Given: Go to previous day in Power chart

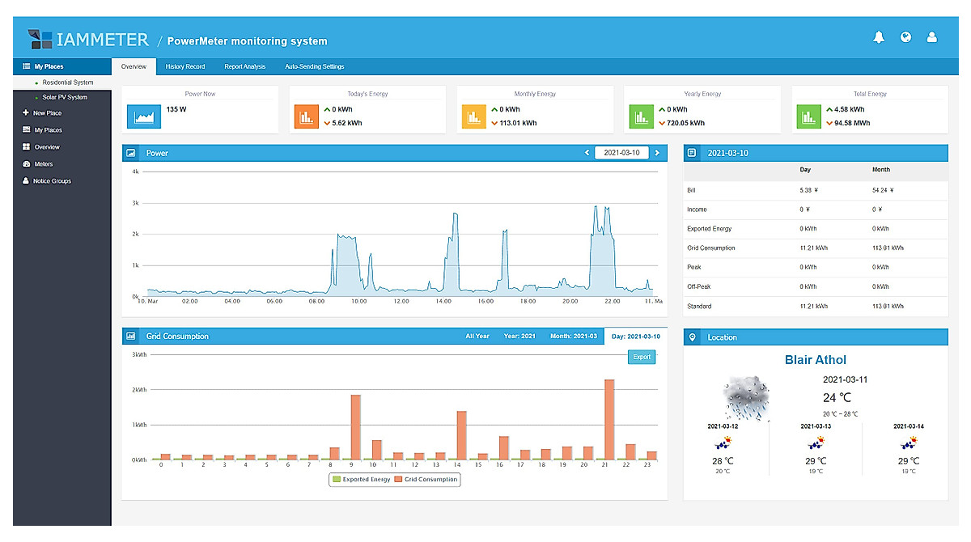Looking at the screenshot, I should tap(587, 153).
